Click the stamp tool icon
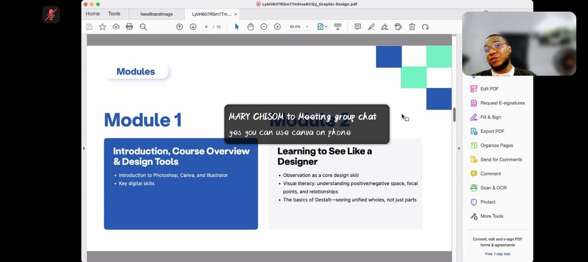The width and height of the screenshot is (588, 262). coord(398,27)
